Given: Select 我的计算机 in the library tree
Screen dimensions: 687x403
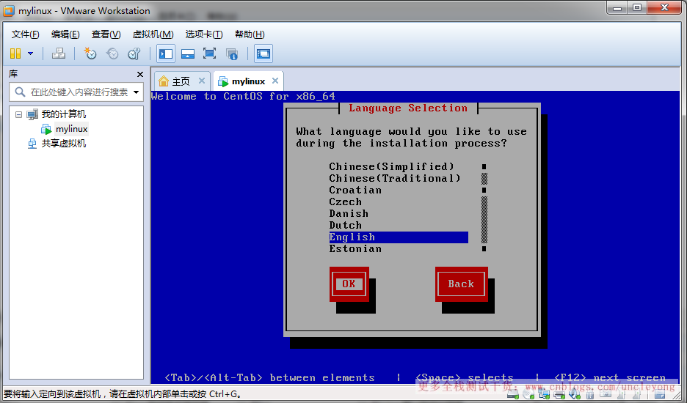Looking at the screenshot, I should point(64,114).
